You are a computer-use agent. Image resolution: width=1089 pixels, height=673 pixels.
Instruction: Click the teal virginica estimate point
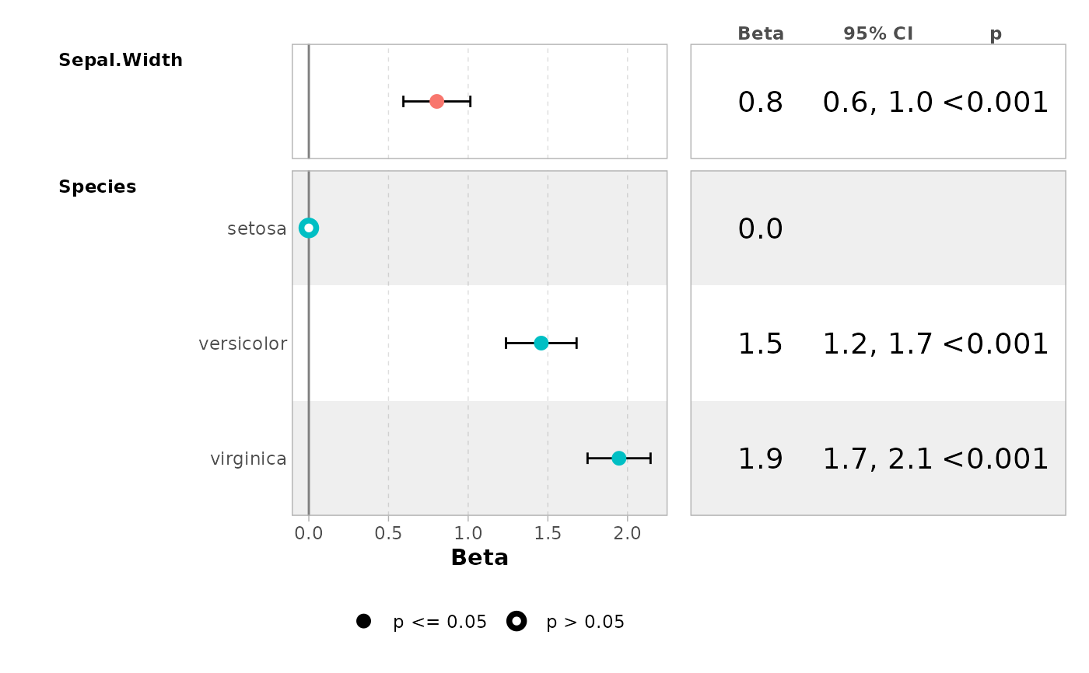[618, 459]
